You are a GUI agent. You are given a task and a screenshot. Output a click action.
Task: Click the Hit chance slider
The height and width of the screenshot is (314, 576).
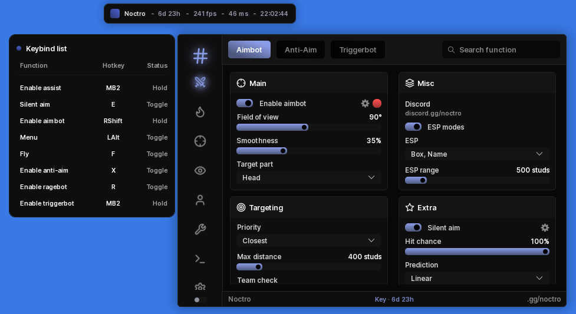click(477, 252)
